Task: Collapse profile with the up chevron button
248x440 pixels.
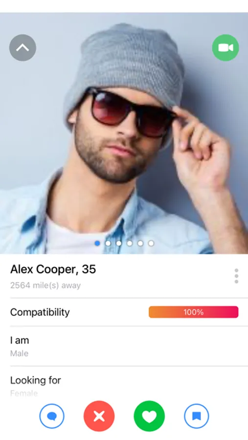Action: [23, 48]
